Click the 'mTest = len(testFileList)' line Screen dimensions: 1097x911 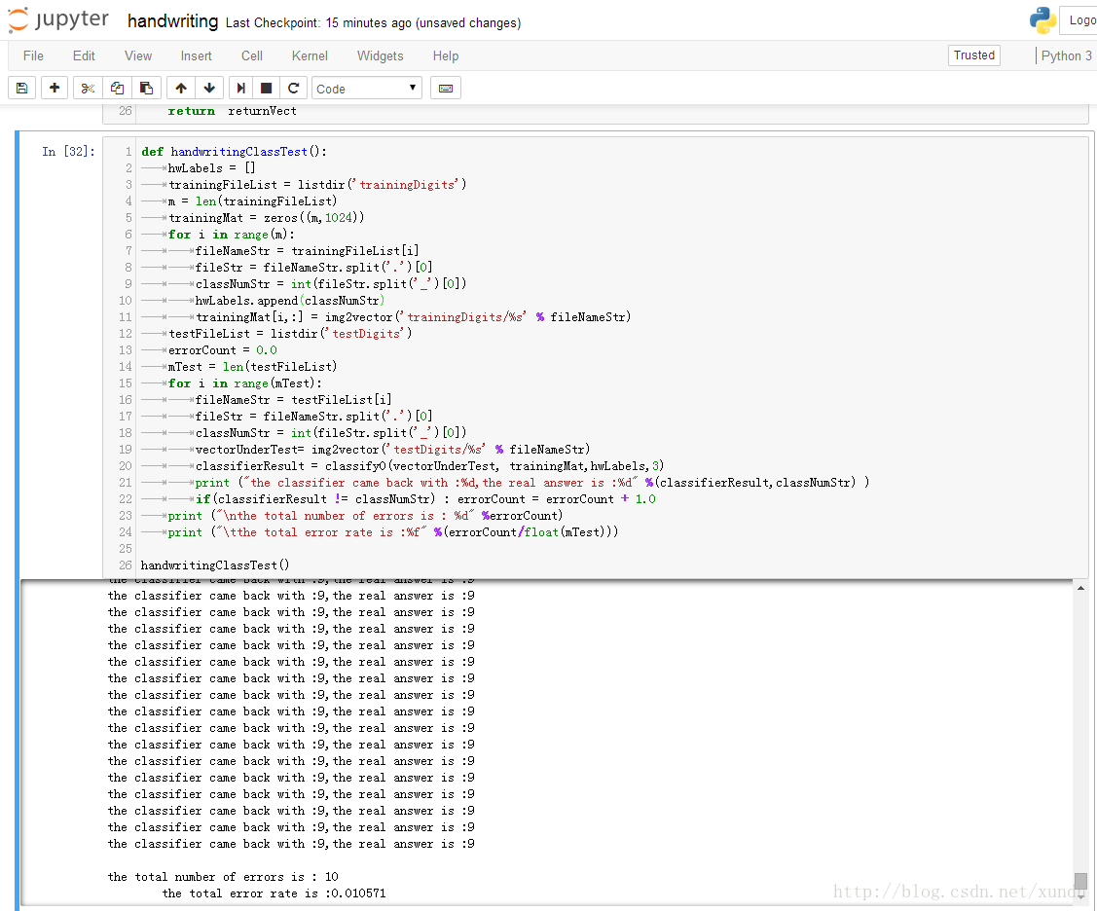click(252, 367)
